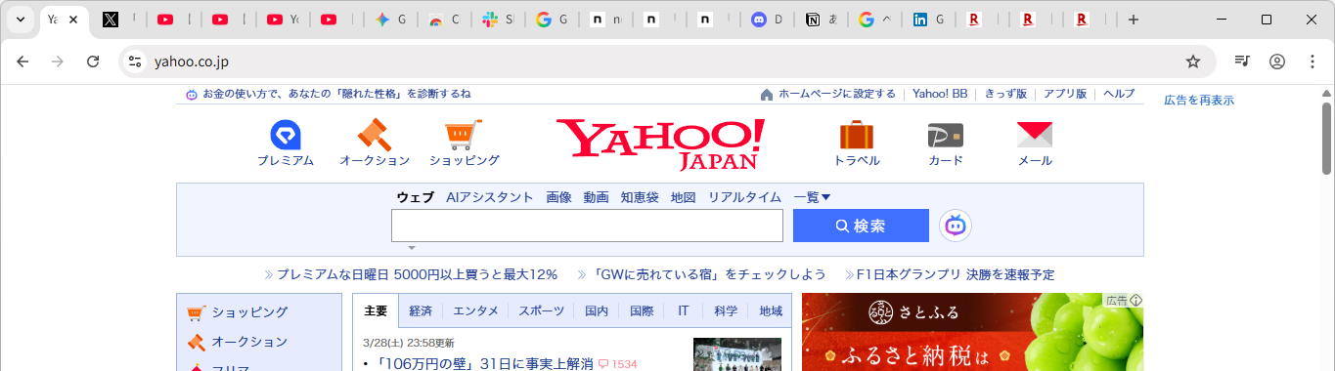
Task: Open the Chrome profile avatar icon
Action: click(1277, 62)
